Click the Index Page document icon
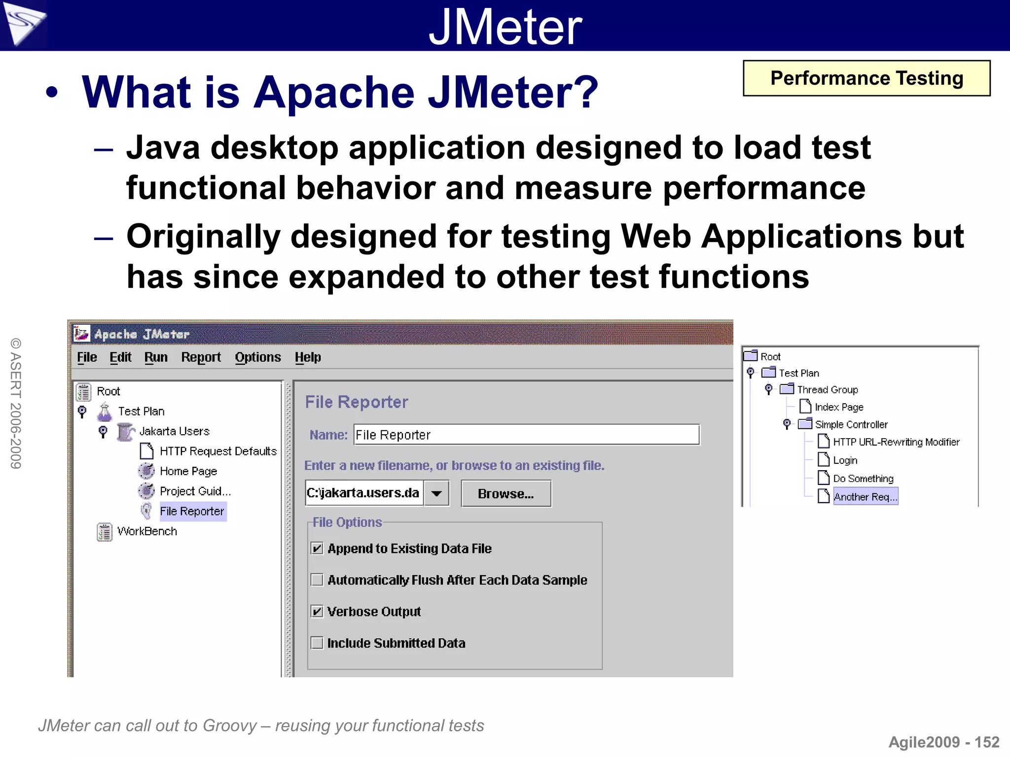The height and width of the screenshot is (757, 1010). 805,406
